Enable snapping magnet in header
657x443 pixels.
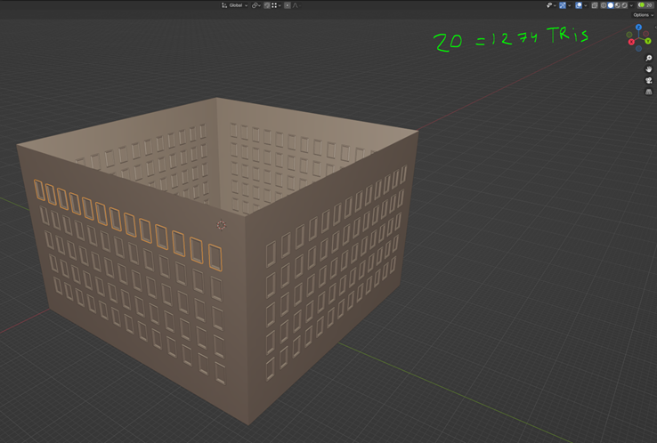266,5
